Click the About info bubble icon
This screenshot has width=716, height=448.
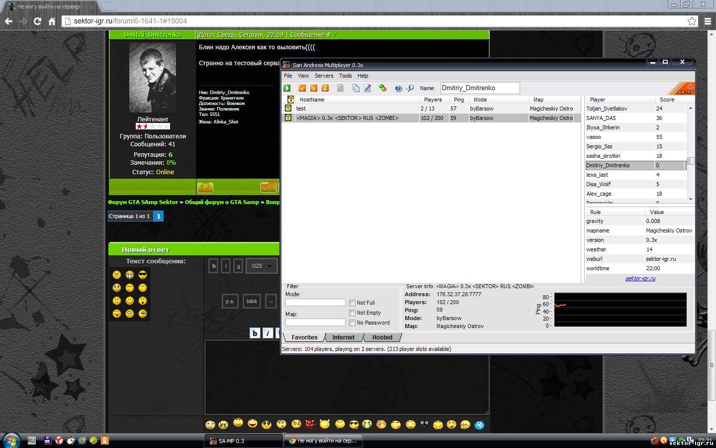pyautogui.click(x=410, y=88)
